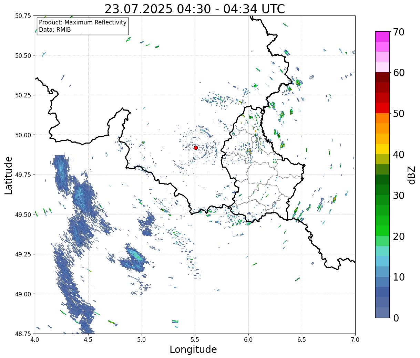Click the colorbar tick label 40
The width and height of the screenshot is (420, 358).
click(399, 154)
